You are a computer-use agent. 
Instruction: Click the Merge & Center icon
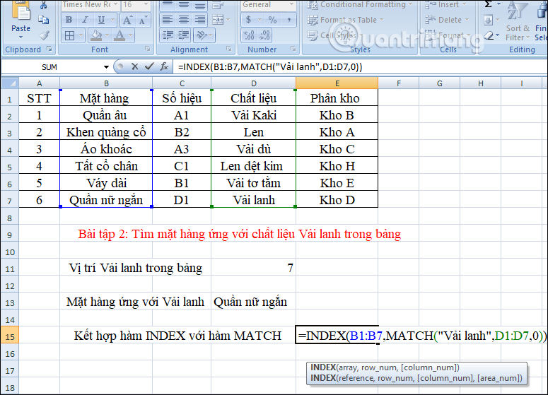point(218,20)
